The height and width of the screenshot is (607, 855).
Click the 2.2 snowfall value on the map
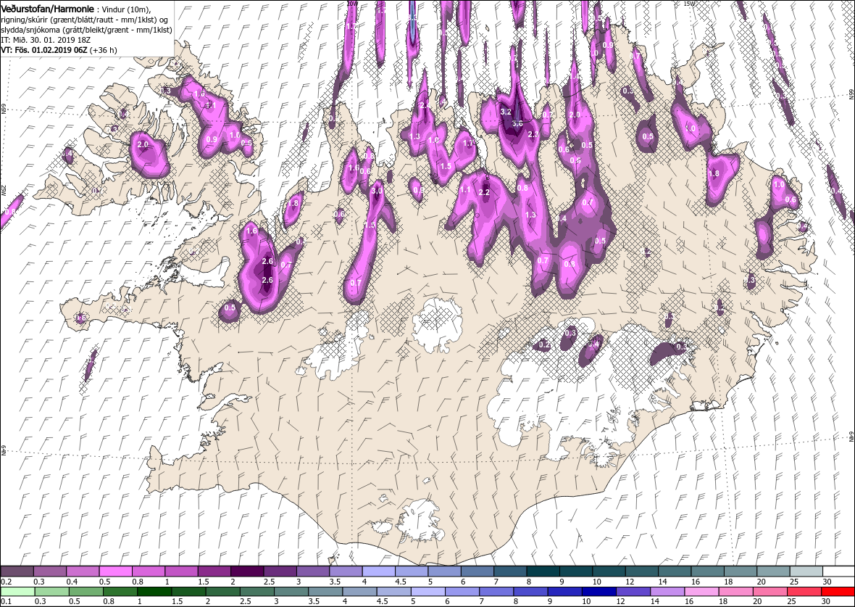484,192
